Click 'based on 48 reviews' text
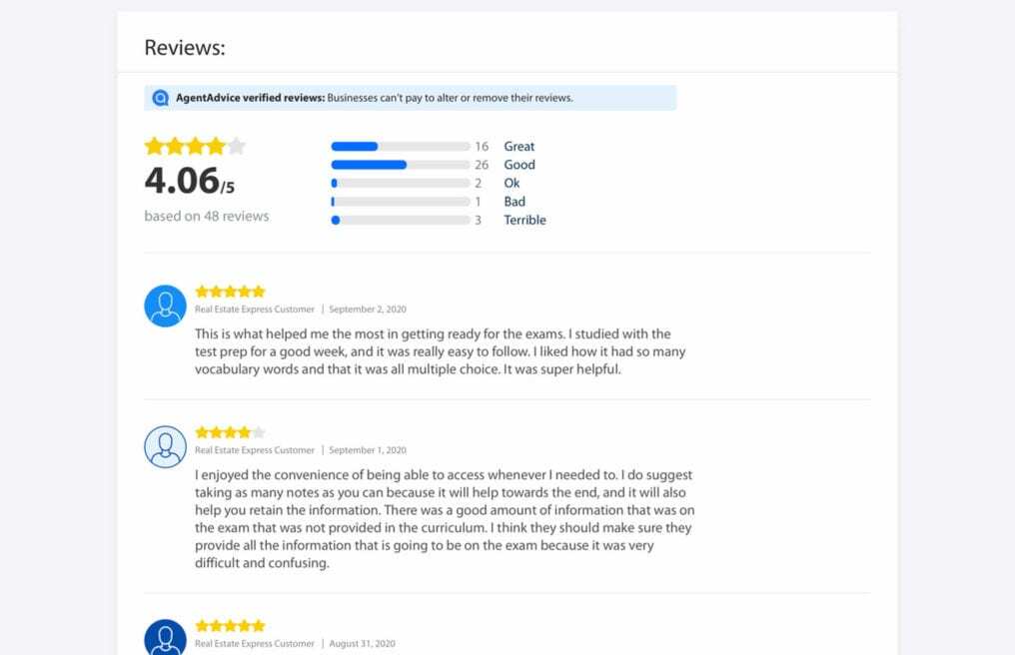This screenshot has width=1015, height=655. pos(206,216)
